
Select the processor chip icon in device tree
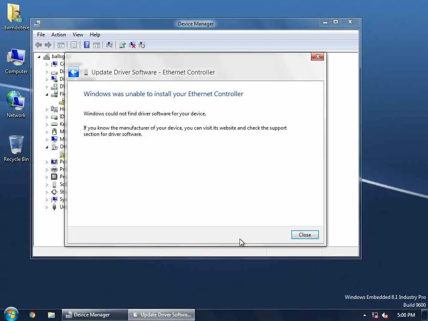click(54, 177)
